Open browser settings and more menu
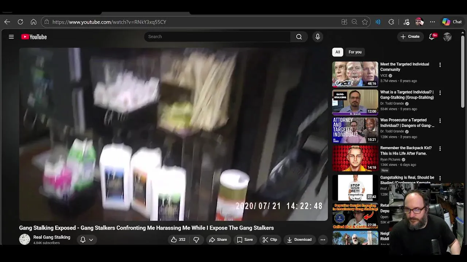 [432, 22]
